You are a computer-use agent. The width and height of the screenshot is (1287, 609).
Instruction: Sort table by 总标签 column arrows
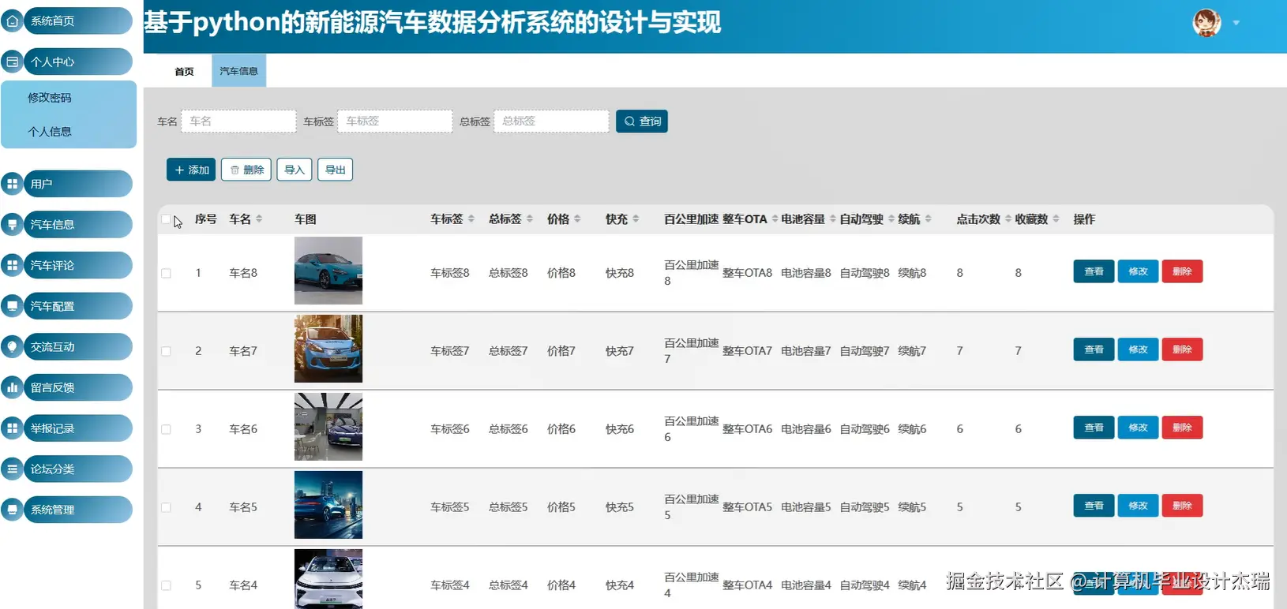530,219
